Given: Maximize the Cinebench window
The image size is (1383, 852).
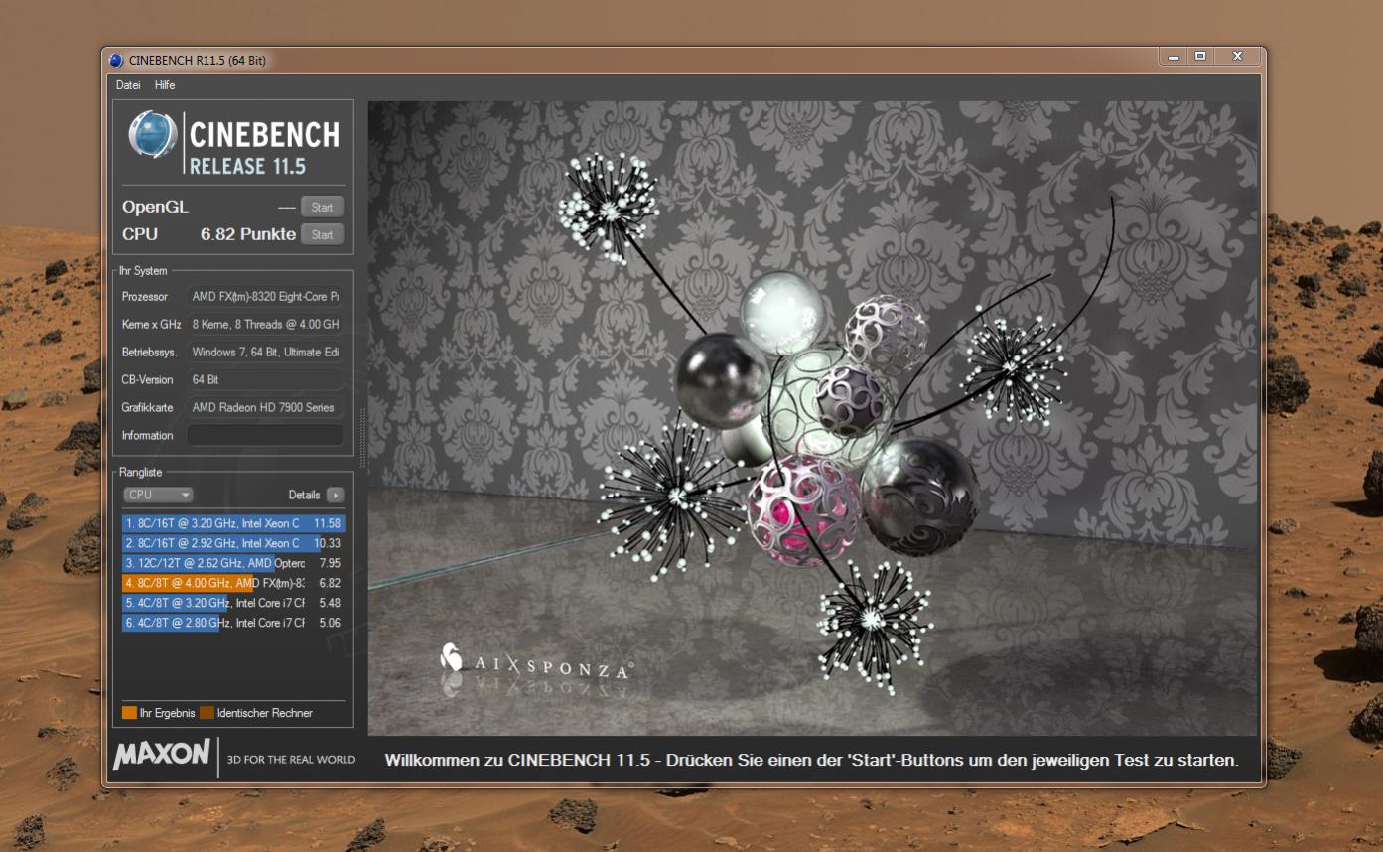Looking at the screenshot, I should pyautogui.click(x=1200, y=57).
